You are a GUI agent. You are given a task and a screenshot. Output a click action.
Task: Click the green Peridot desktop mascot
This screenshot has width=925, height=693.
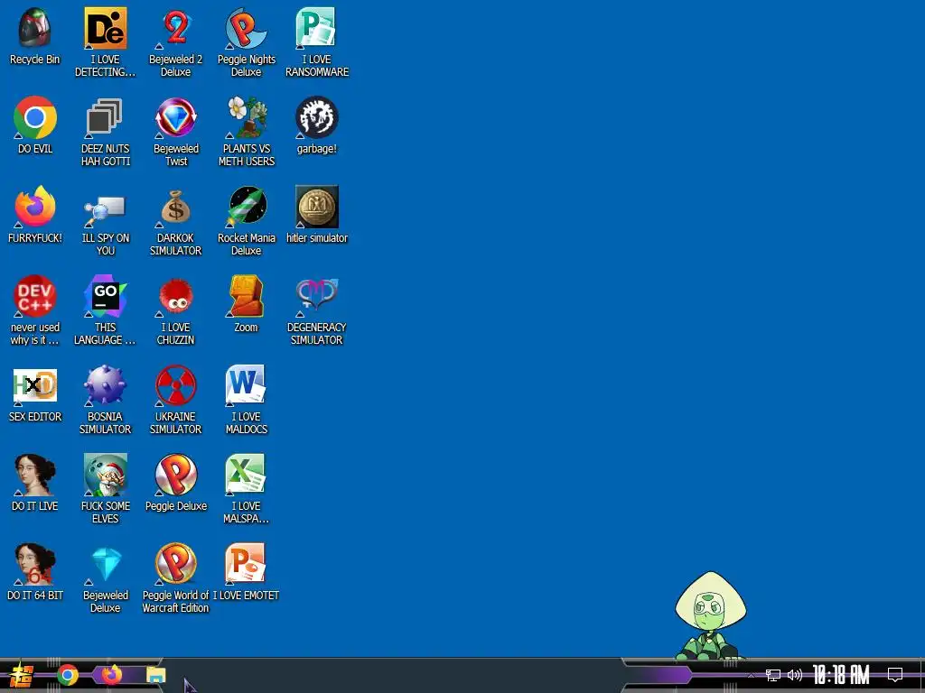click(711, 615)
